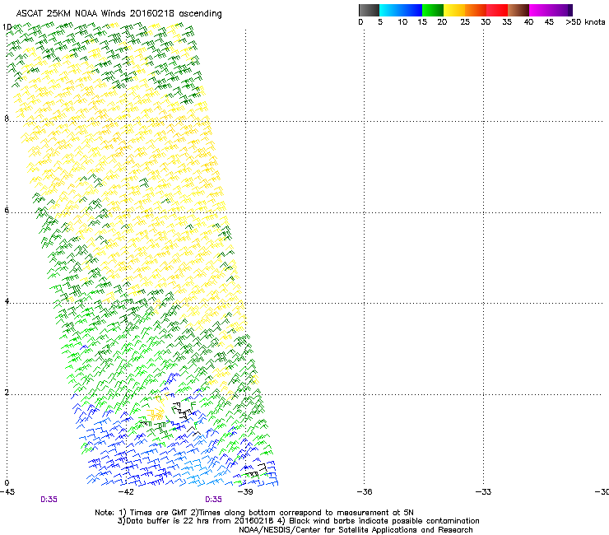Click the latitude '6' axis label
609x535 pixels.
click(7, 210)
